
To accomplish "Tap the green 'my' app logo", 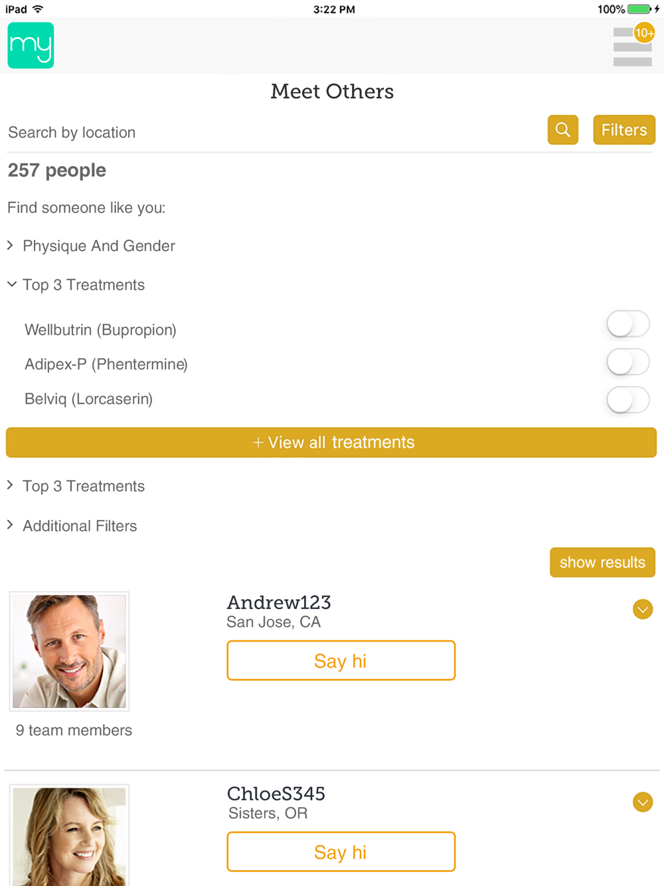I will click(x=31, y=45).
